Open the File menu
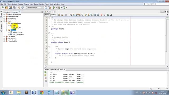The width and height of the screenshot is (169, 95). click(2, 4)
